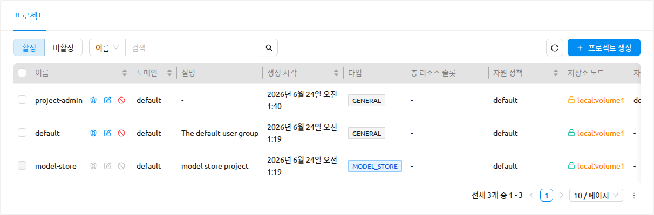
Task: Click the 타입 column header
Action: pos(374,73)
